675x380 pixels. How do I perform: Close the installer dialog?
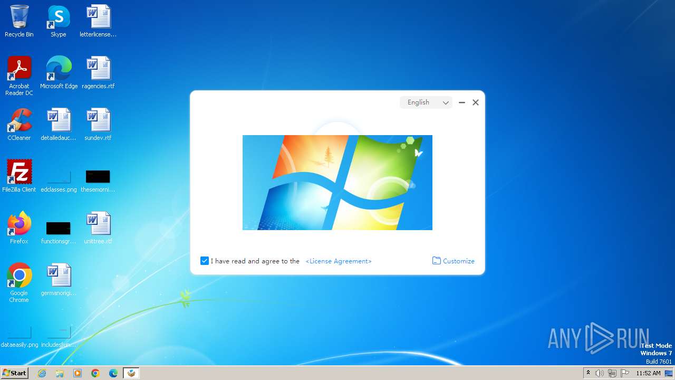pyautogui.click(x=476, y=102)
